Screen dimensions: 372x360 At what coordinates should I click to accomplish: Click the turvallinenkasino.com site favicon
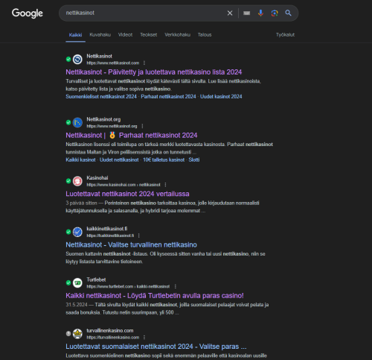77,334
